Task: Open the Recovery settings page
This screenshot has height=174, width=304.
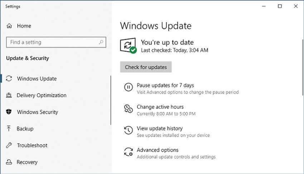Action: pyautogui.click(x=27, y=162)
